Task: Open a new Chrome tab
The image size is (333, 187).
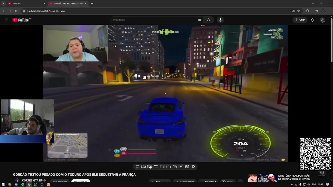Action: [92, 3]
